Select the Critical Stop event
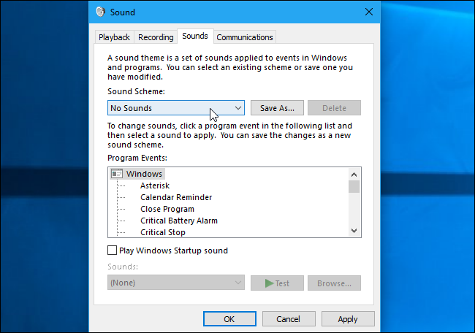 point(163,232)
